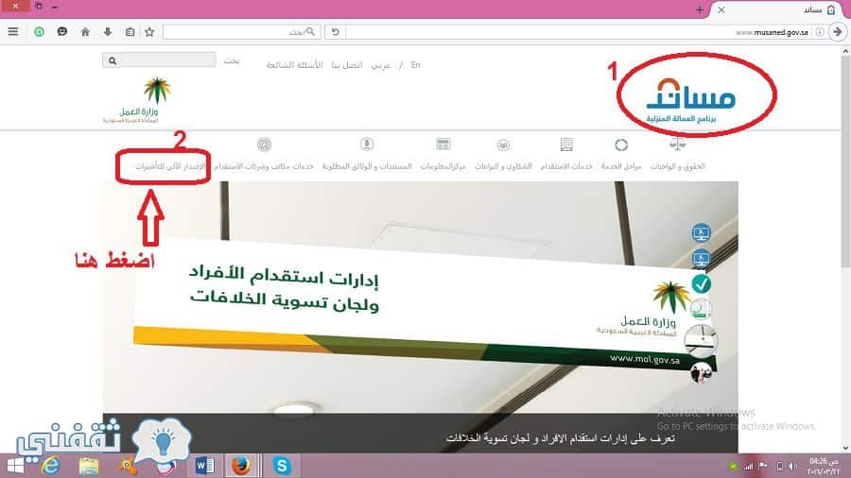Open a new browser tab with plus
Image resolution: width=851 pixels, height=478 pixels.
[x=699, y=9]
